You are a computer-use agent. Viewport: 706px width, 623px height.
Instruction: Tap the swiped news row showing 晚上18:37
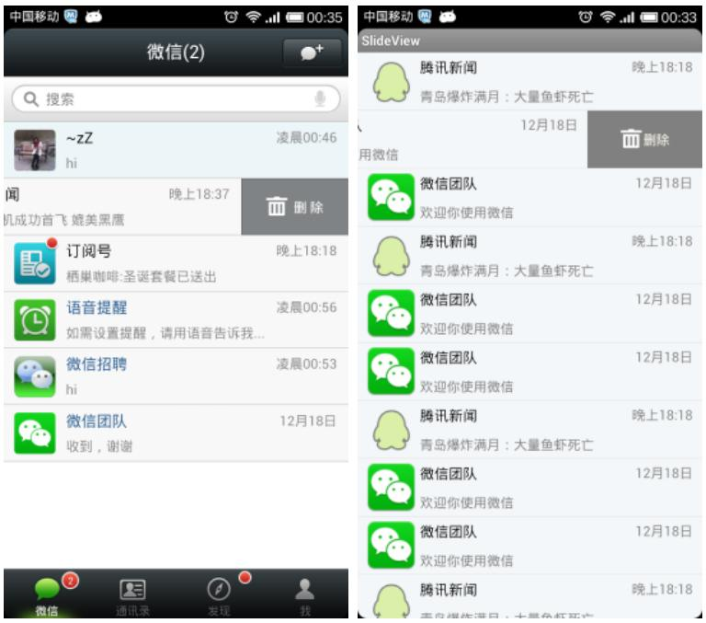[122, 207]
